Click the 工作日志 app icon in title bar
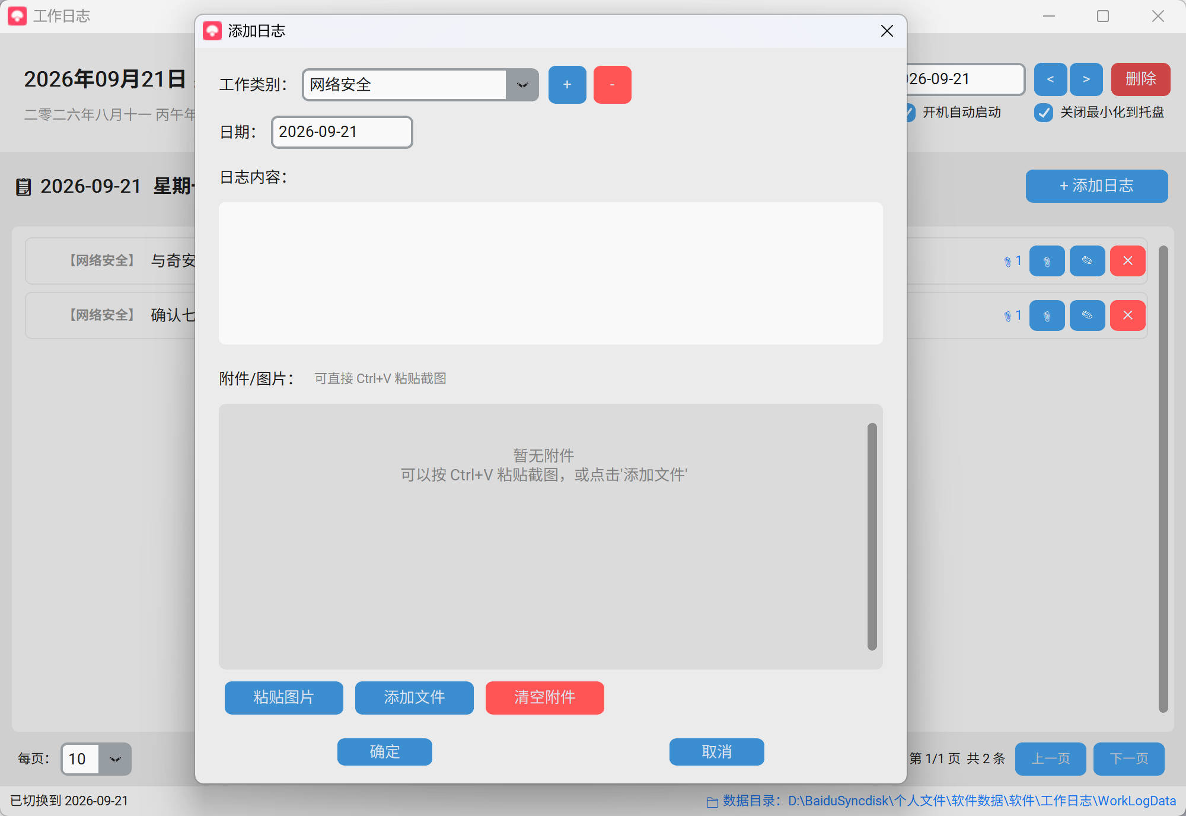 (x=17, y=16)
